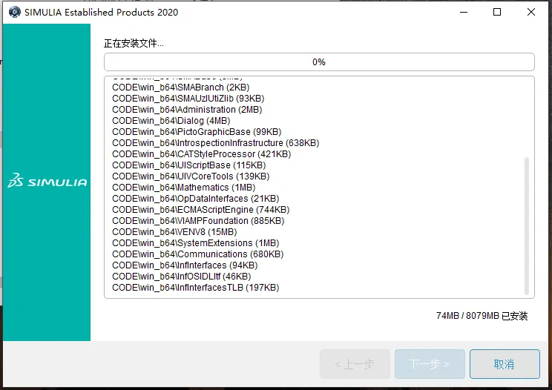Click the 0% installation progress bar
Viewport: 552px width, 390px height.
pyautogui.click(x=319, y=62)
